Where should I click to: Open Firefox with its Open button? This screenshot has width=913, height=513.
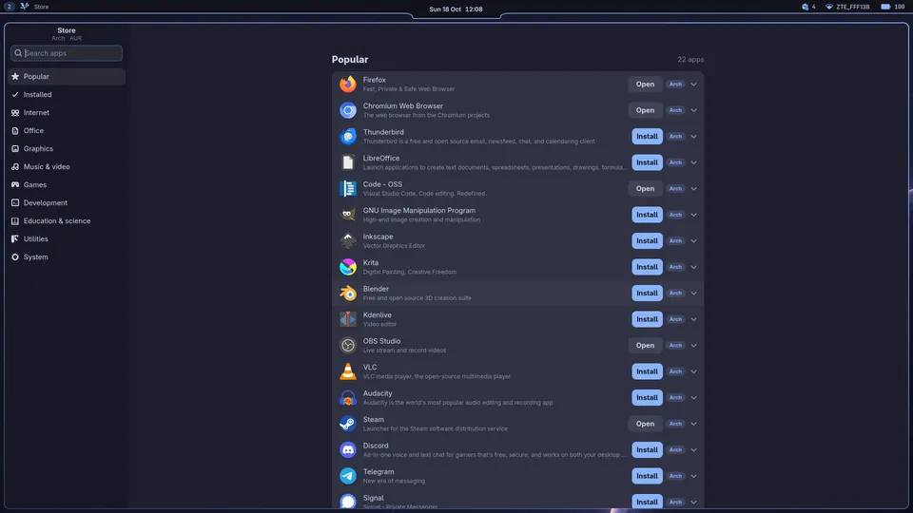pyautogui.click(x=645, y=84)
